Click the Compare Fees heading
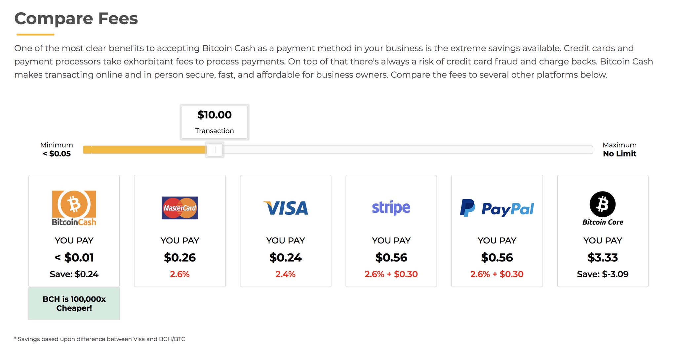The image size is (677, 352). [x=76, y=19]
